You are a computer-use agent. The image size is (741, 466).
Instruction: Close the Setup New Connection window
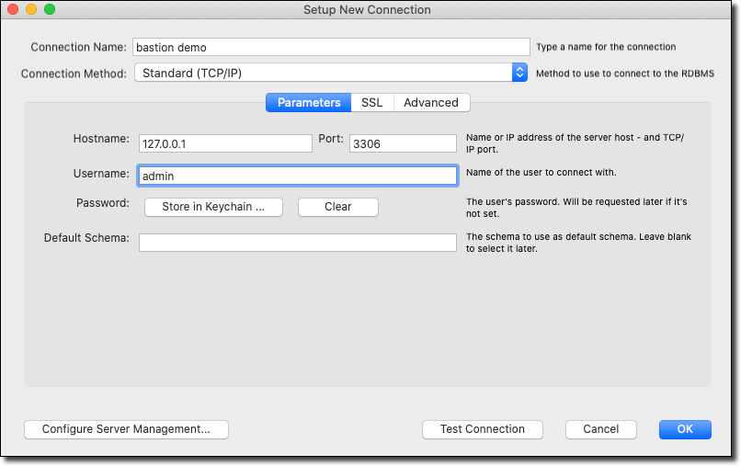pyautogui.click(x=13, y=9)
